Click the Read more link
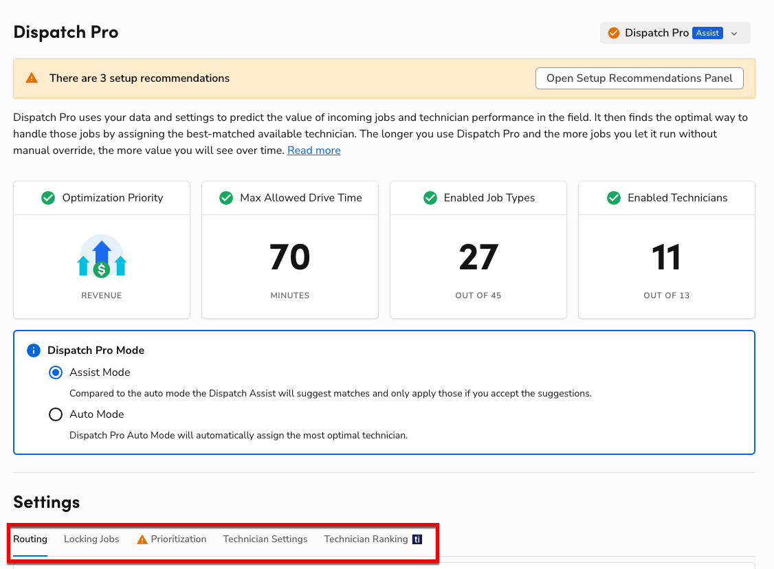 tap(313, 150)
